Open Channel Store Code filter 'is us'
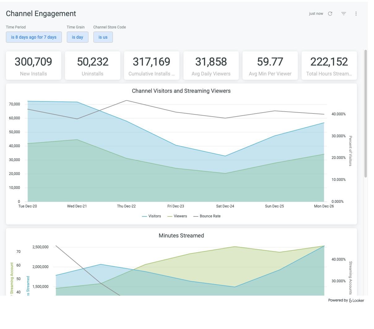 click(x=103, y=37)
